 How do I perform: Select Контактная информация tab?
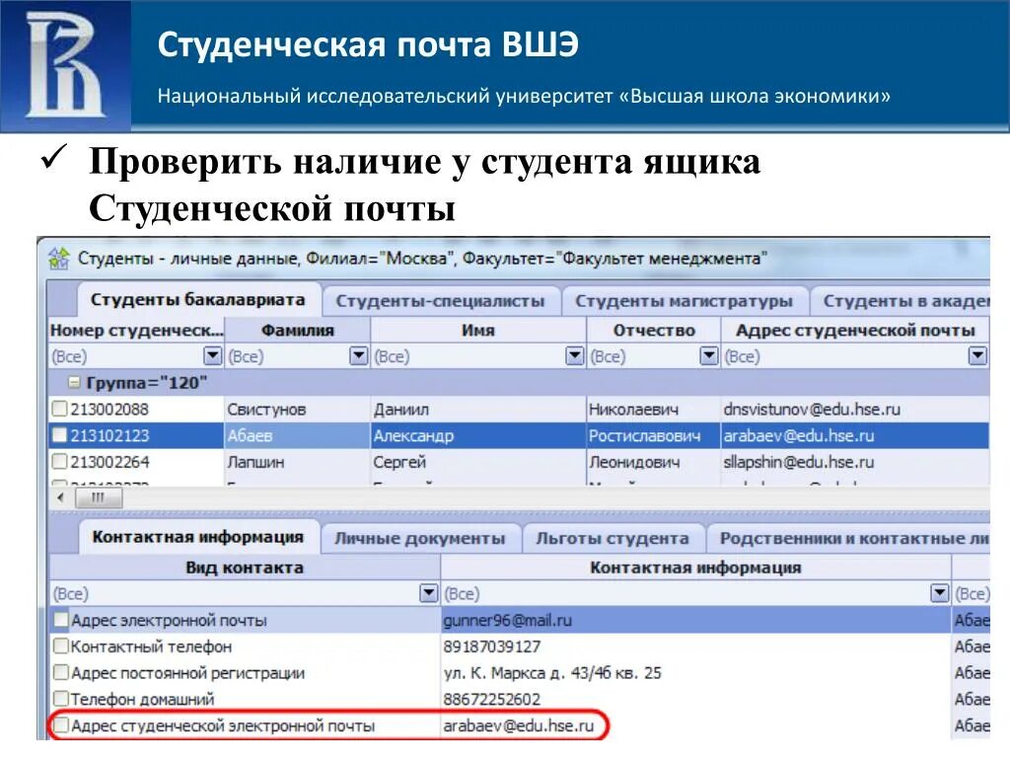[197, 537]
